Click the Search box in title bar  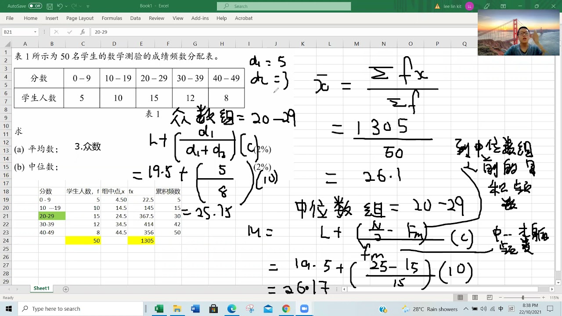284,6
